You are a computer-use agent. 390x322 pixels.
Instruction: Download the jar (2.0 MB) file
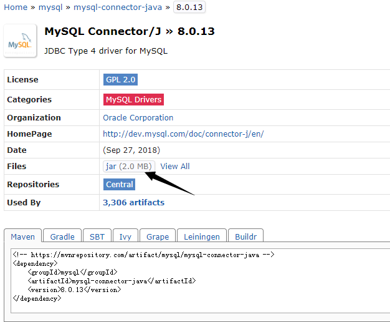point(129,166)
